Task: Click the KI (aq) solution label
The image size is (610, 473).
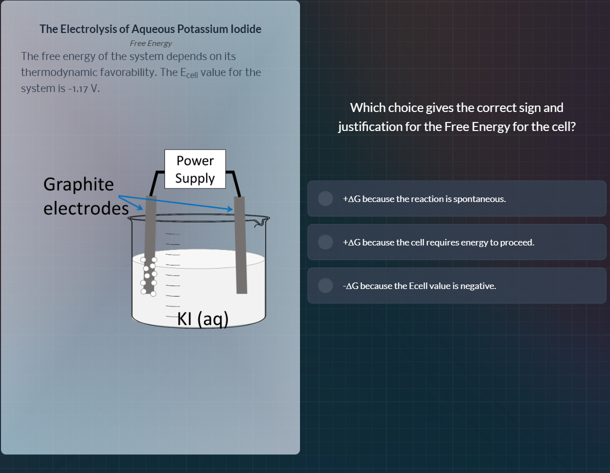Action: [x=202, y=318]
